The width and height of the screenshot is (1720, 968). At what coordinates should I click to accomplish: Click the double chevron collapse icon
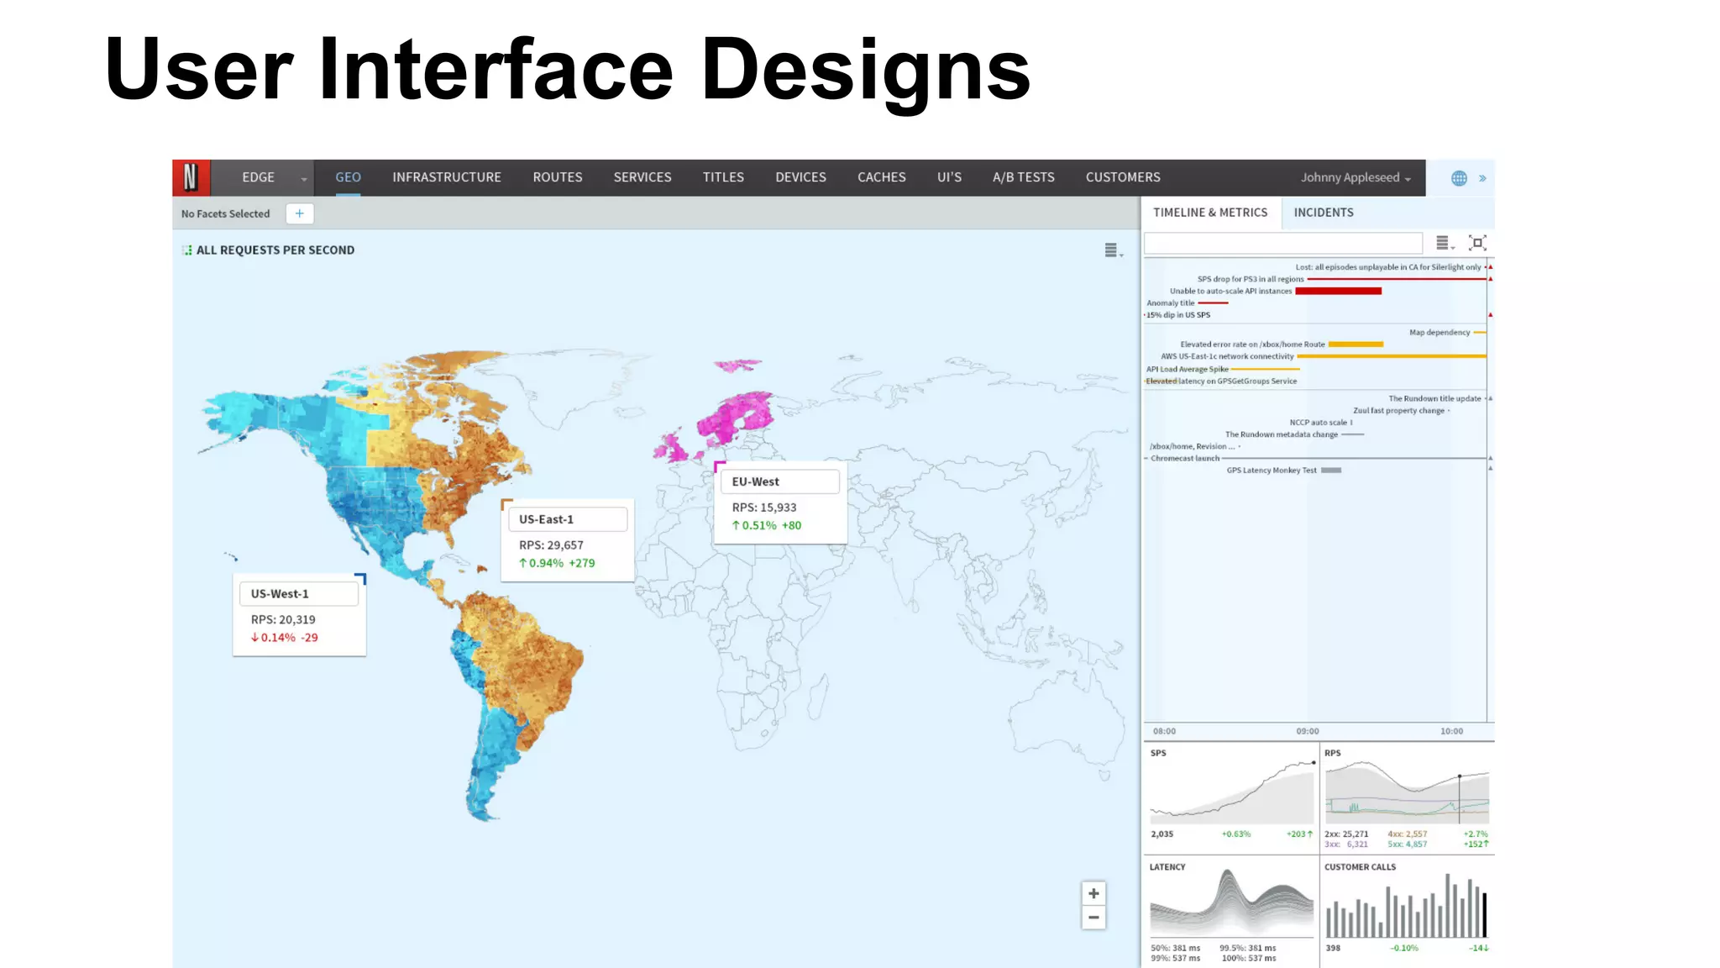coord(1482,178)
